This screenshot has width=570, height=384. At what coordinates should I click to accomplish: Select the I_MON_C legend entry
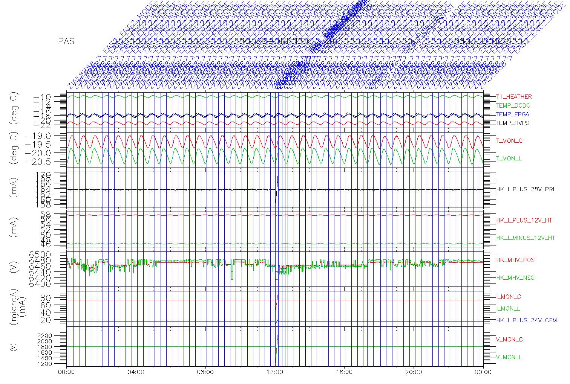tap(509, 297)
